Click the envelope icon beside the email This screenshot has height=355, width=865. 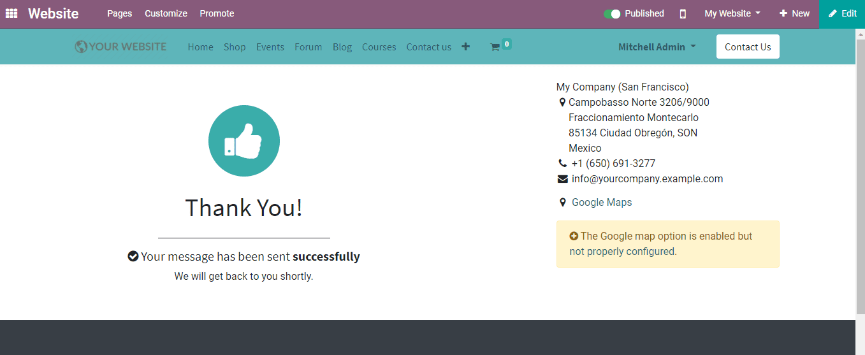[563, 179]
